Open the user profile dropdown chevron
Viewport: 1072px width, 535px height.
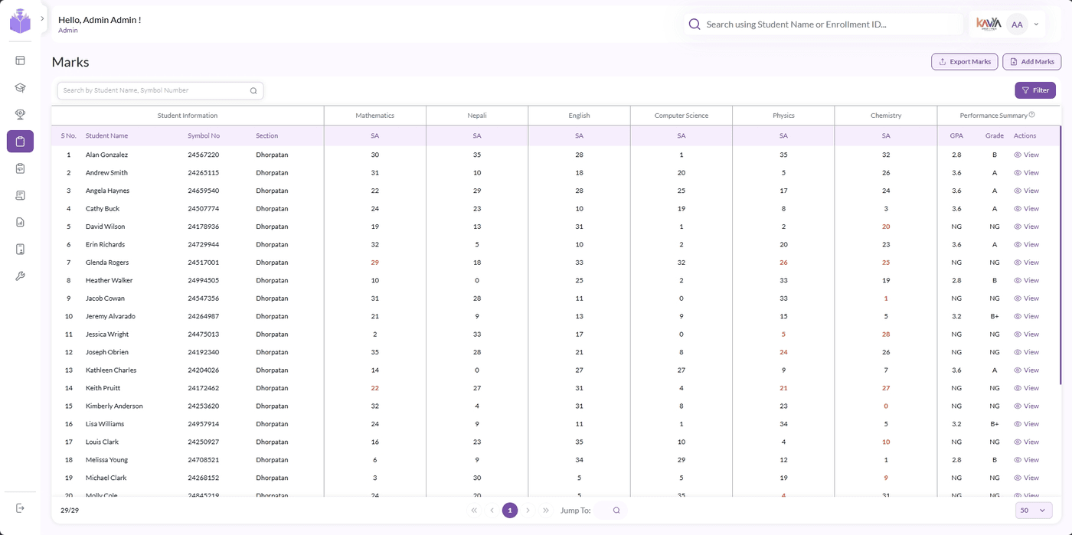[x=1036, y=24]
